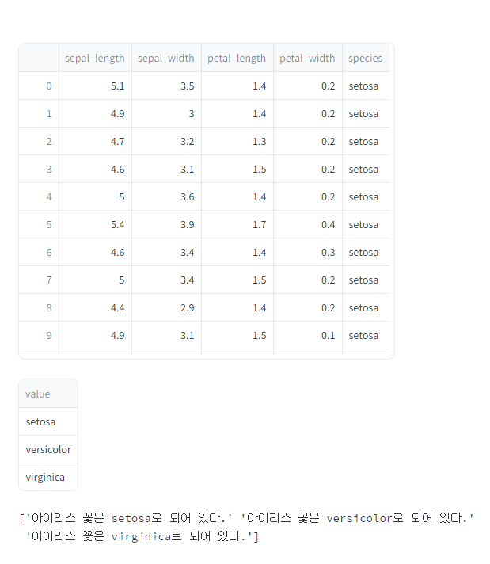Viewport: 490px width, 564px height.
Task: Click sepal_length cell 5 in row 4
Action: pyautogui.click(x=95, y=196)
